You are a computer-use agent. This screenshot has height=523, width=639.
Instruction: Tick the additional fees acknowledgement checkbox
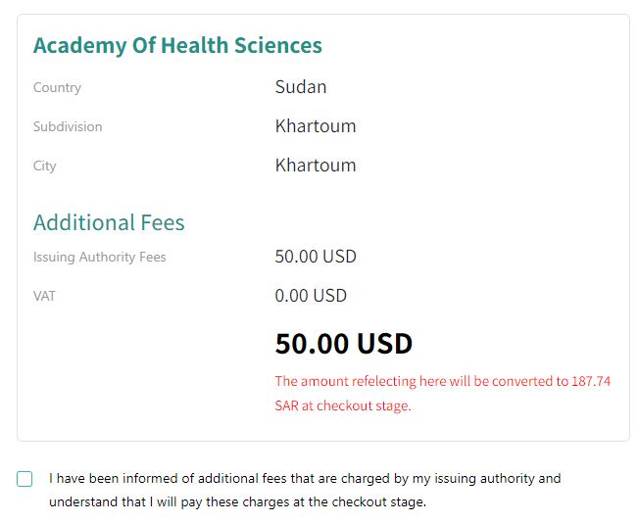[x=25, y=479]
